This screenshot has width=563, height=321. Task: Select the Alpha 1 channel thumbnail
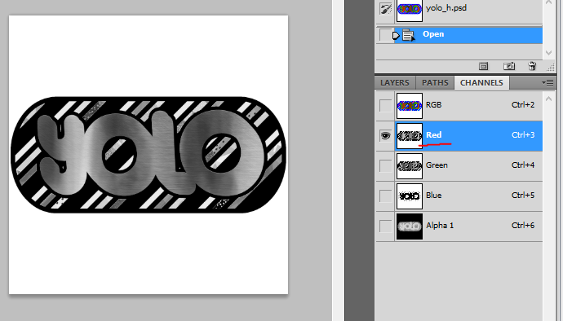(x=410, y=226)
